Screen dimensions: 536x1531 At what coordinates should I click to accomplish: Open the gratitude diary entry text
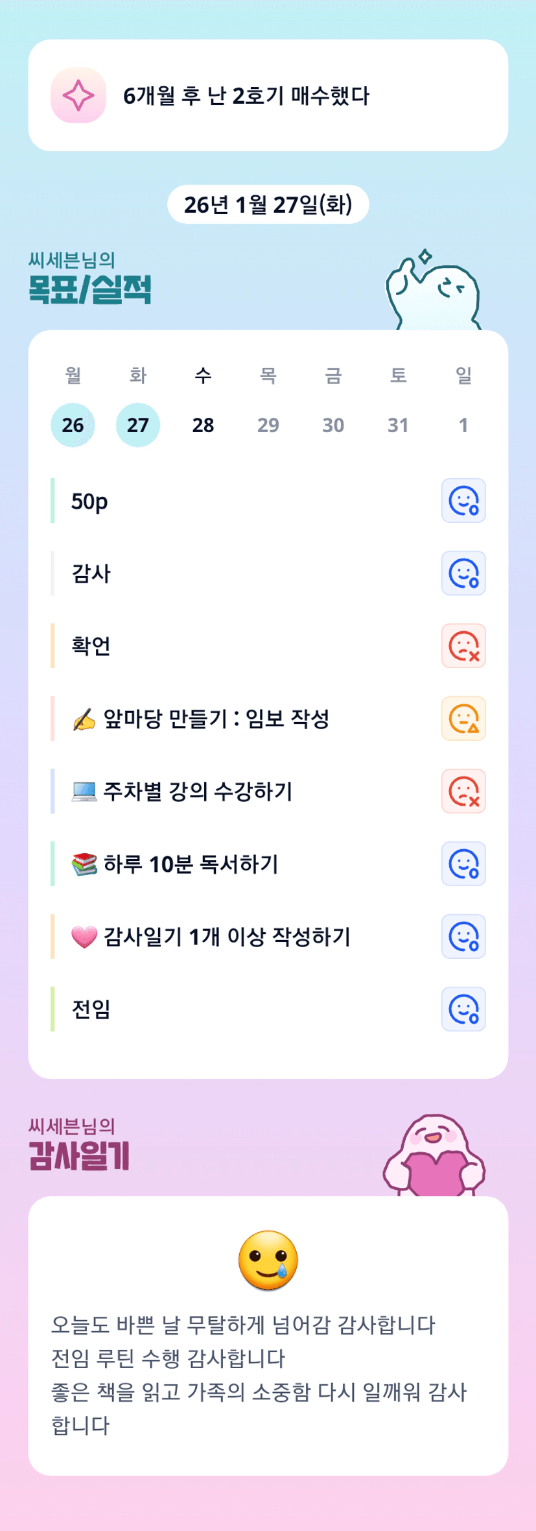[x=259, y=1375]
